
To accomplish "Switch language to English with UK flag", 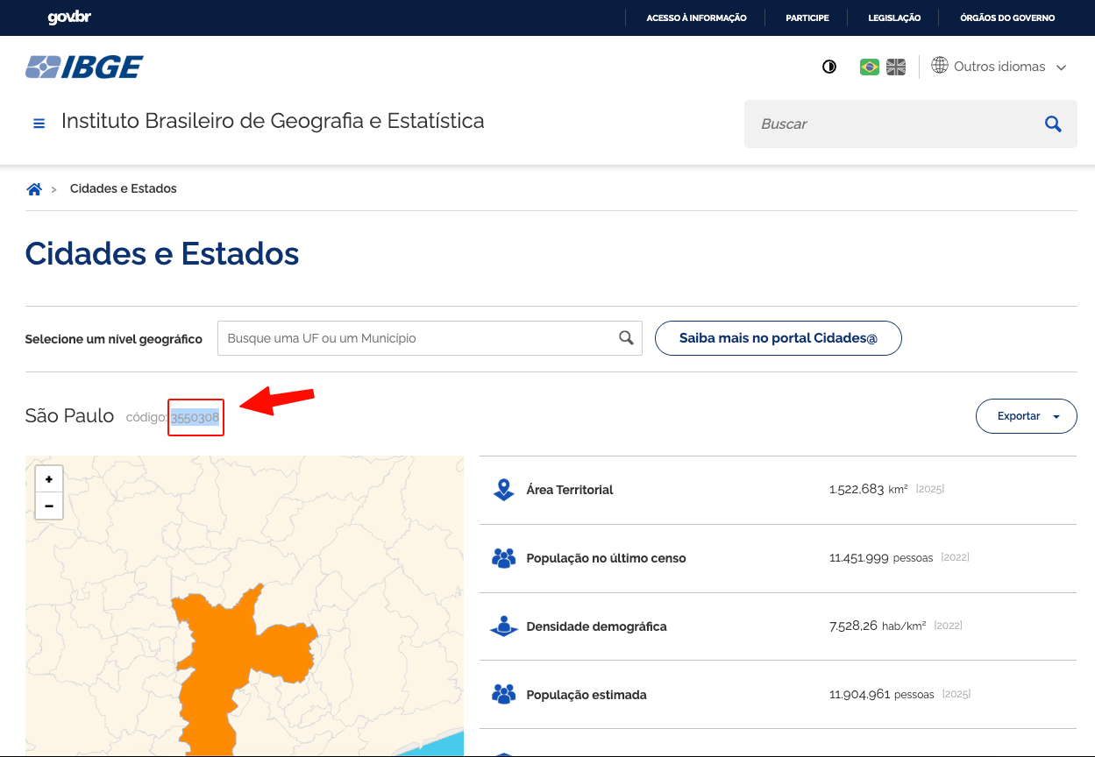I will click(x=895, y=67).
